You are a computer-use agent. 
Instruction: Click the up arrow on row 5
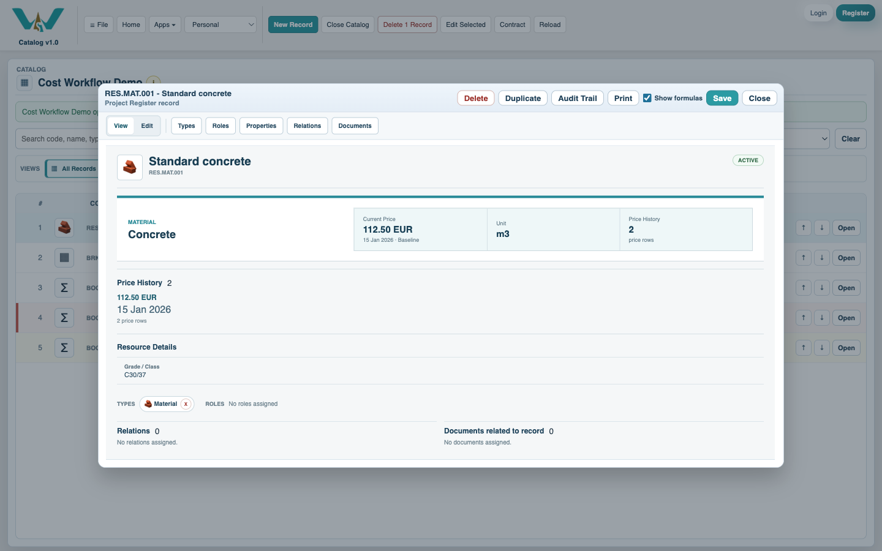coord(804,348)
